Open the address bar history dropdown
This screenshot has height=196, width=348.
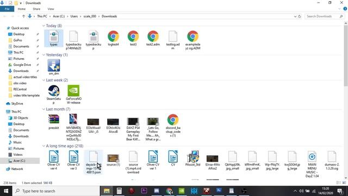pyautogui.click(x=295, y=16)
